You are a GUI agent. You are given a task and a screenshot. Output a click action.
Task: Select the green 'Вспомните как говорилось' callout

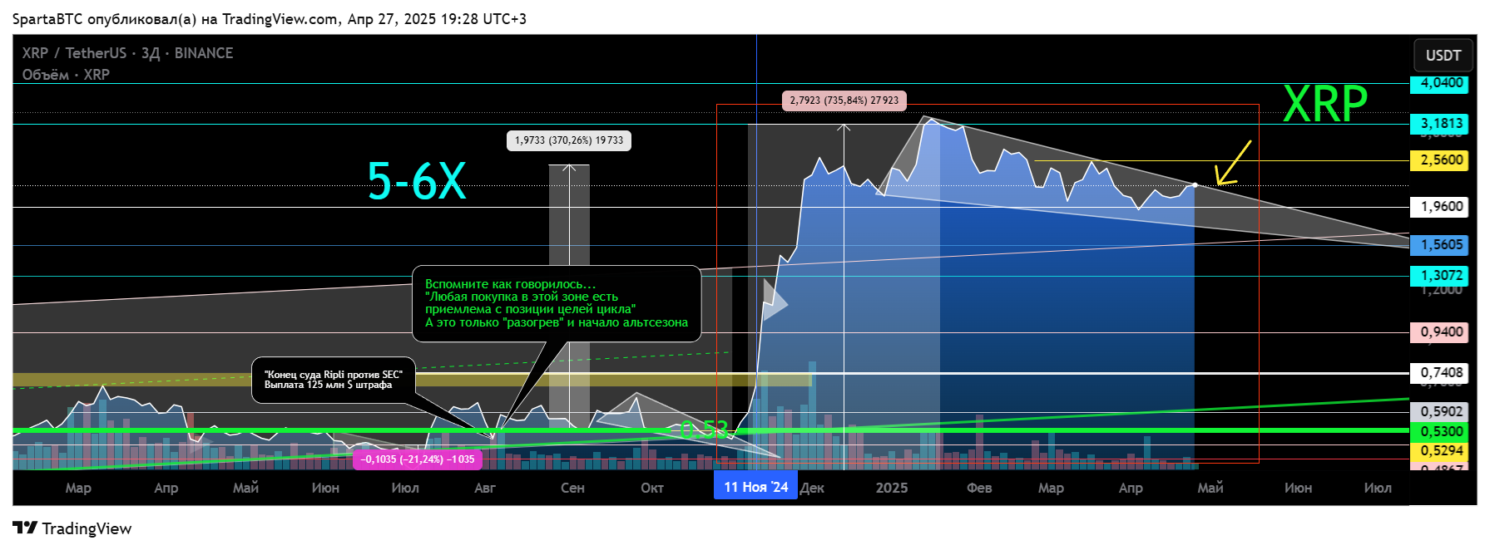557,303
